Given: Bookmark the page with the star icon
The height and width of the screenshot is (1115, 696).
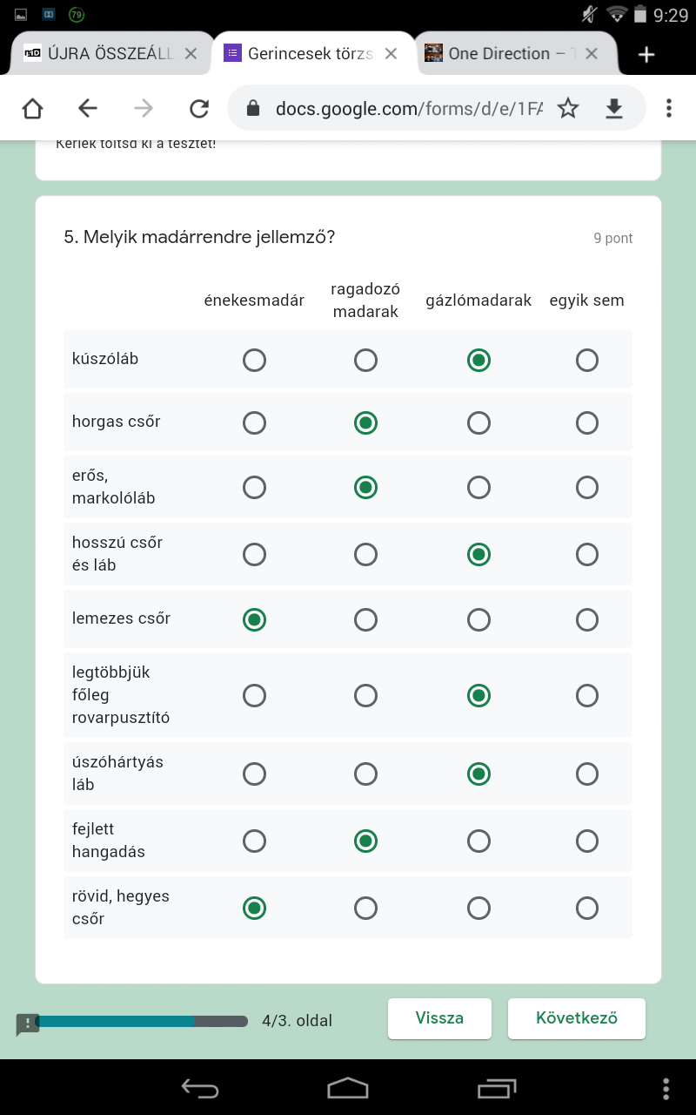Looking at the screenshot, I should [568, 108].
